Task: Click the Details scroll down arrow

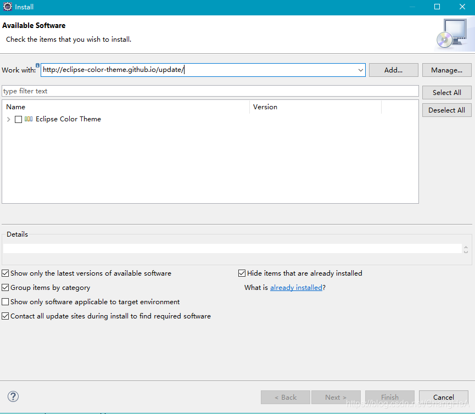Action: [x=466, y=251]
